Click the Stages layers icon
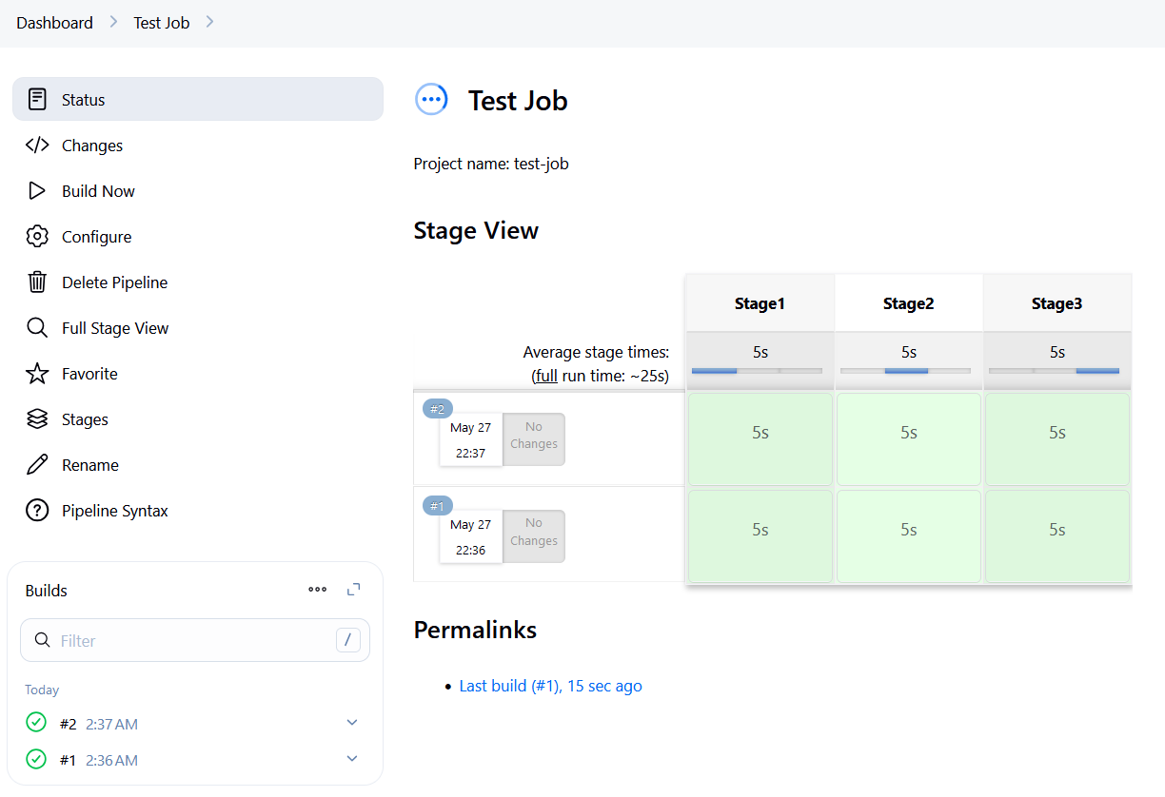The width and height of the screenshot is (1165, 797). (37, 419)
